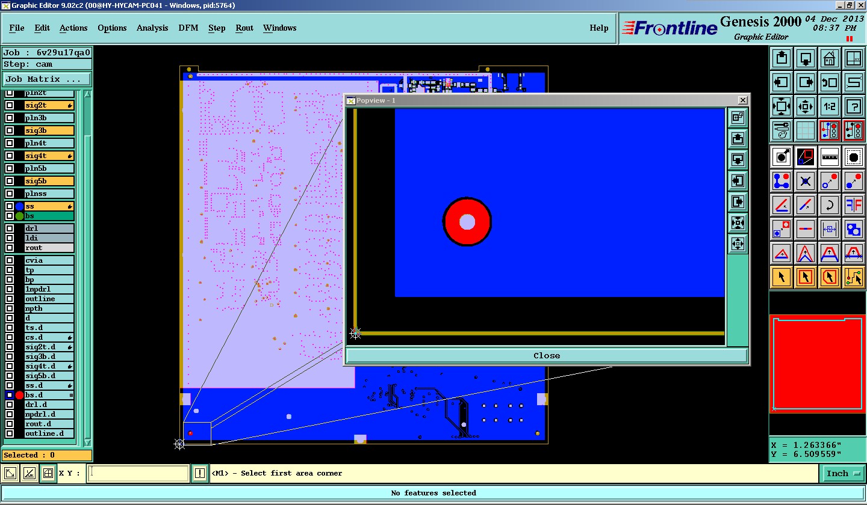The height and width of the screenshot is (505, 867).
Task: Click the area zoom red-square icon
Action: tap(806, 157)
